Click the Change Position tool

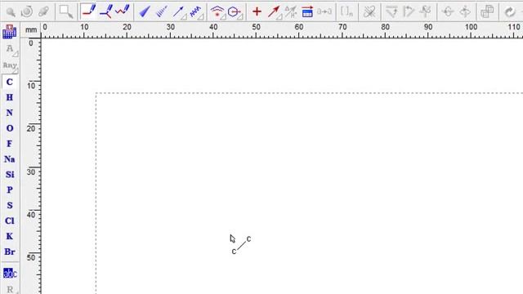tap(426, 12)
